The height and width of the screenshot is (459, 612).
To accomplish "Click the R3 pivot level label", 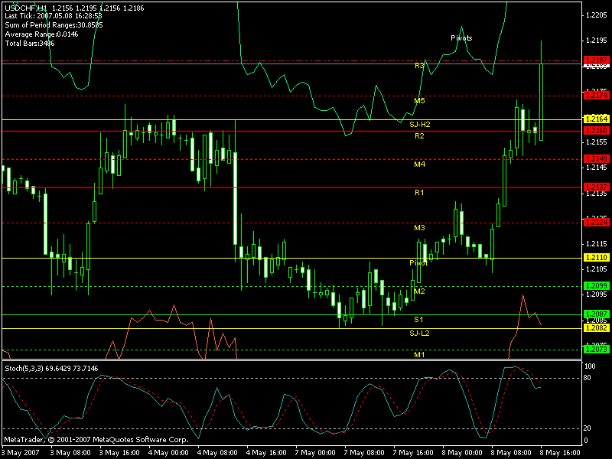I will click(x=419, y=66).
